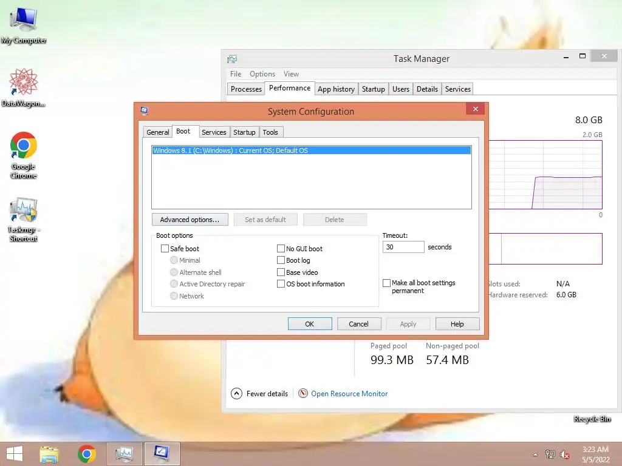Enable the Safe boot checkbox
This screenshot has width=622, height=466.
point(165,248)
